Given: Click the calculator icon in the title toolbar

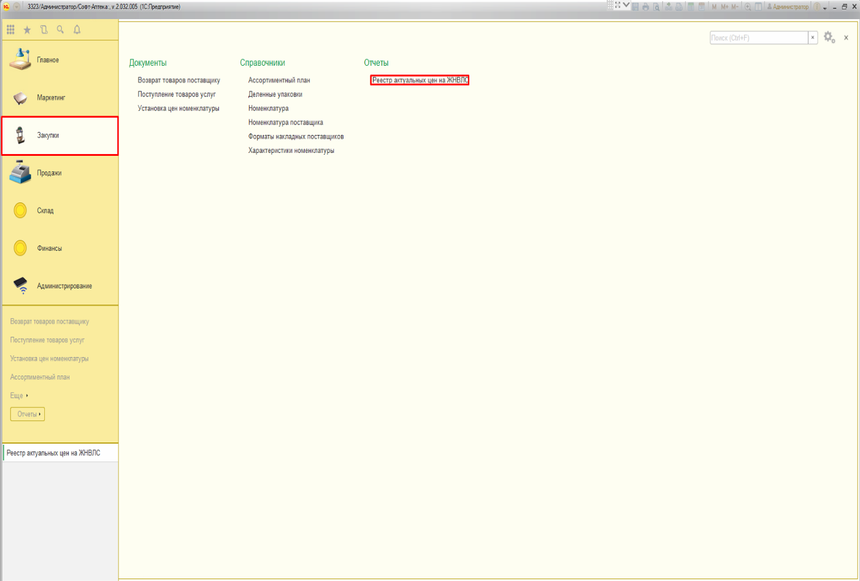Looking at the screenshot, I should [691, 7].
